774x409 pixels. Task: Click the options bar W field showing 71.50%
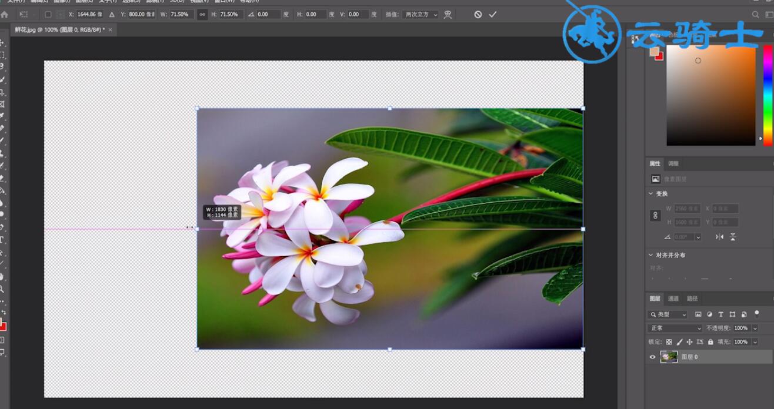(x=182, y=14)
